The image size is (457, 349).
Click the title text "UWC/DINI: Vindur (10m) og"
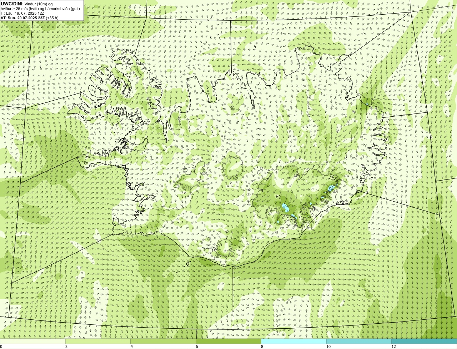click(27, 4)
